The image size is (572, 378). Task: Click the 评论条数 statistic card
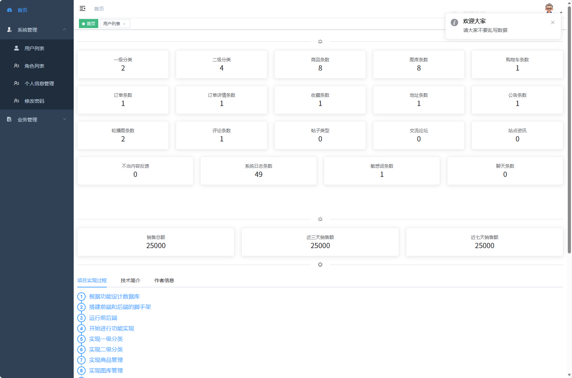221,135
